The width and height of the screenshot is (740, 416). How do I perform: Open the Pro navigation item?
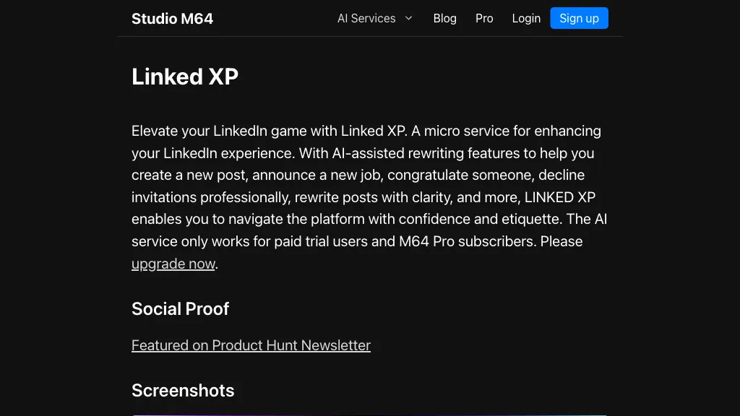[484, 18]
